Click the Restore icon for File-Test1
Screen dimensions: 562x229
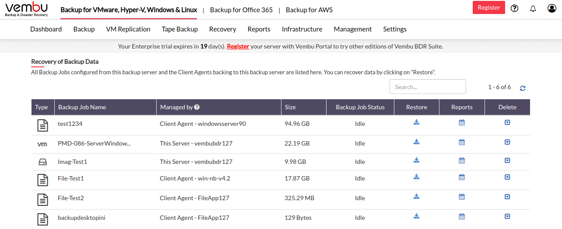point(417,177)
